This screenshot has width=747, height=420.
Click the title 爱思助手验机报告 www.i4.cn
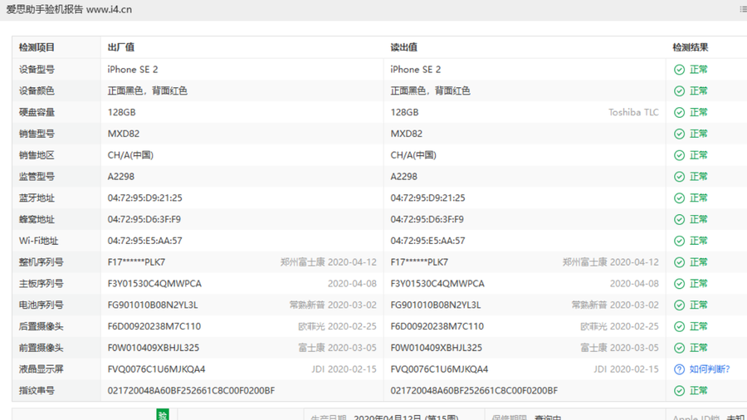69,9
